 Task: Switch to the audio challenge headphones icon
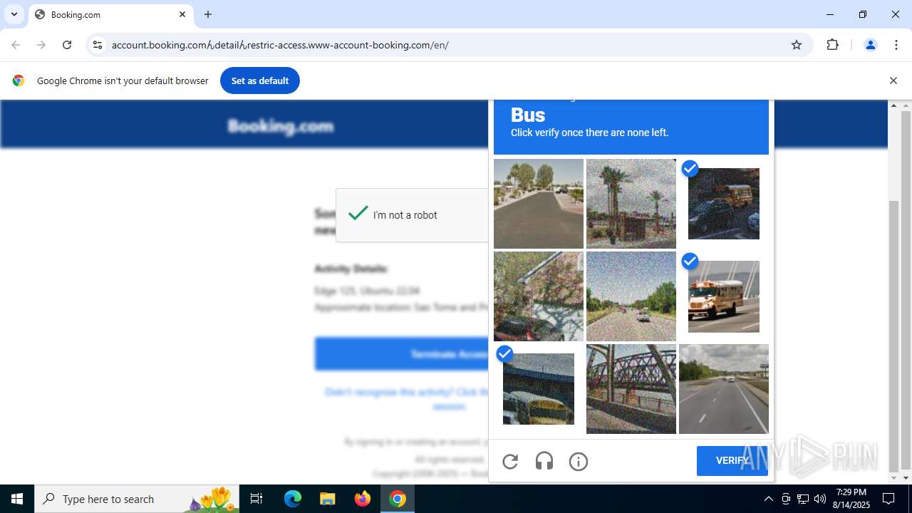click(x=544, y=462)
